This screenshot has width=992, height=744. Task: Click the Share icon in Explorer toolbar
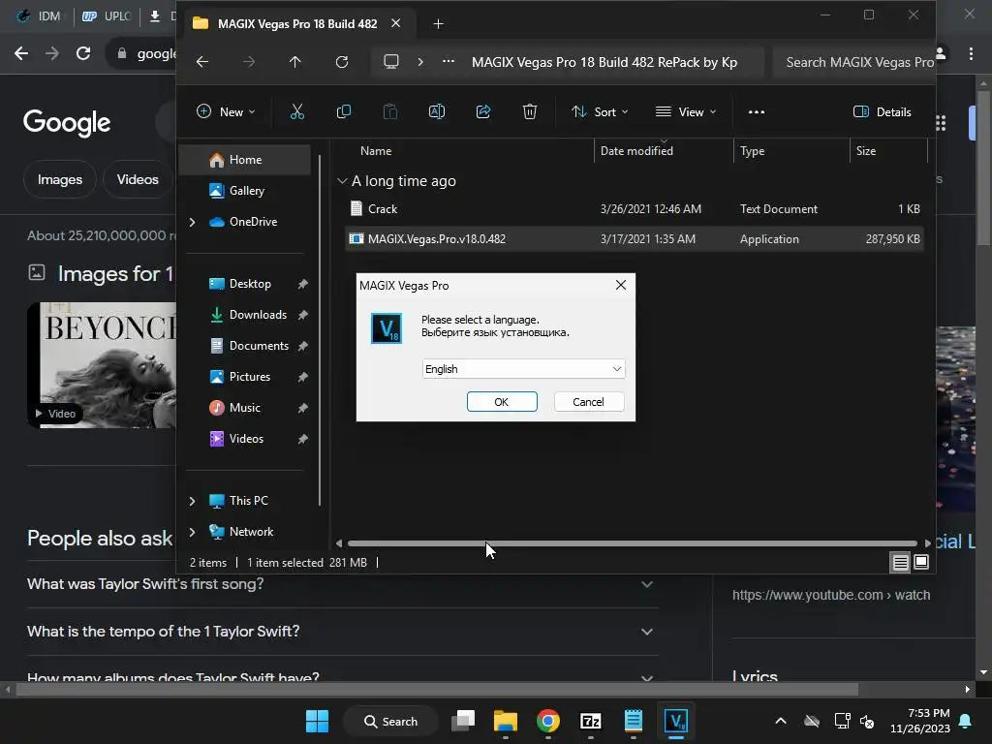click(x=483, y=112)
